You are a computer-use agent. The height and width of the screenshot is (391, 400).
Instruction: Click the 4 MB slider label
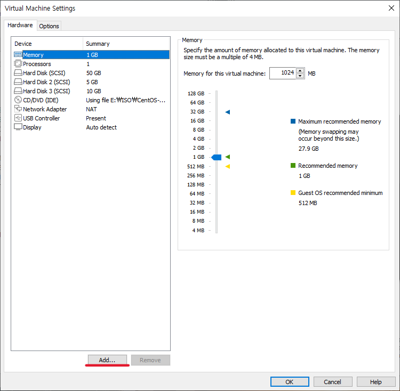coord(198,230)
